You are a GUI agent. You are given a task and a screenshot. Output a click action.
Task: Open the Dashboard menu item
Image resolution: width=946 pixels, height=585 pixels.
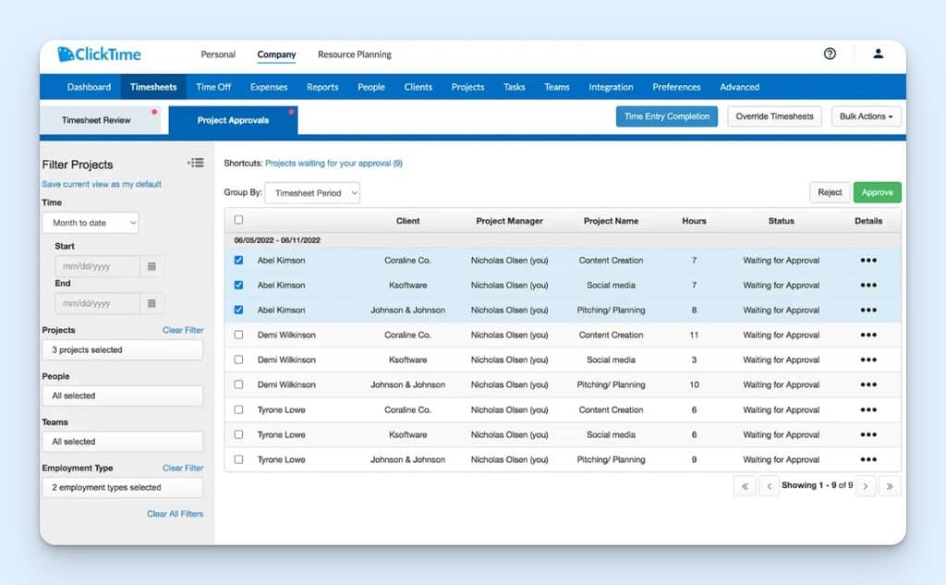(89, 87)
